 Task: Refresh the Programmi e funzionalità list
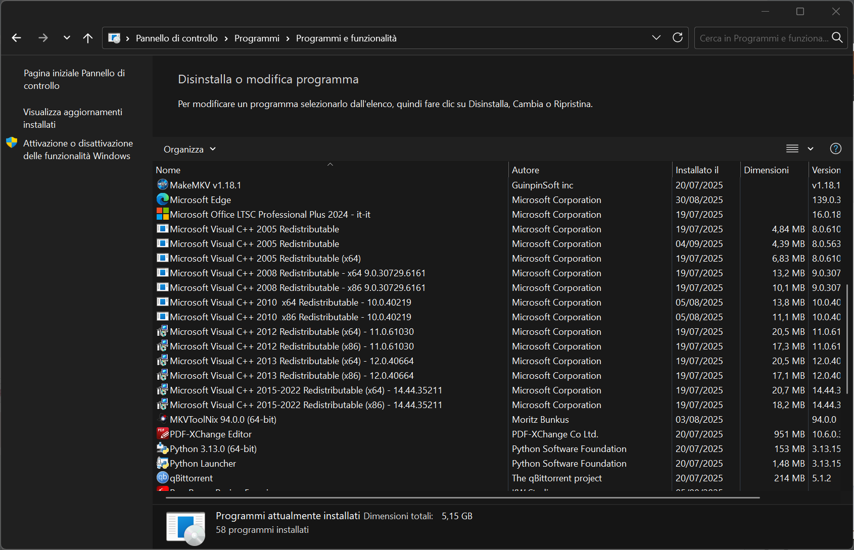(x=678, y=38)
